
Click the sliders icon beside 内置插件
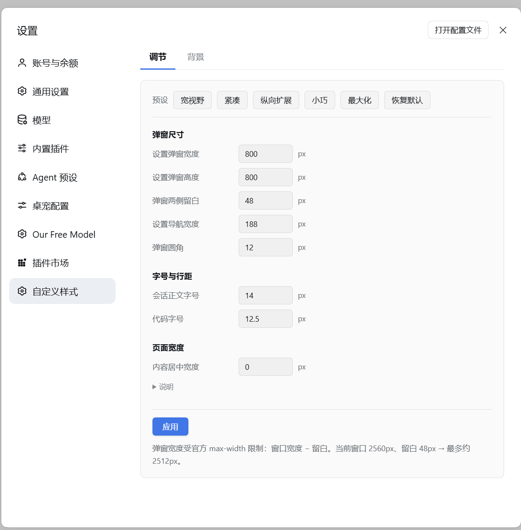(x=22, y=149)
